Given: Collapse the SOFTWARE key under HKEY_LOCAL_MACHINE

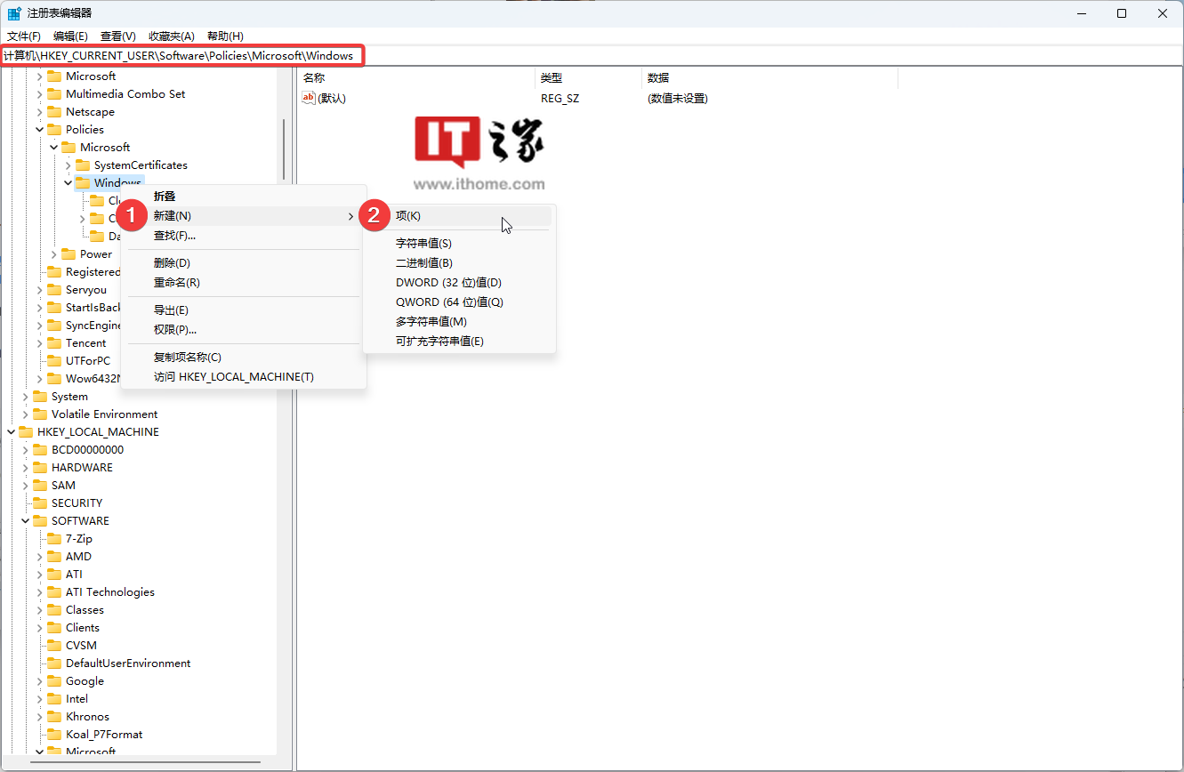Looking at the screenshot, I should 25,521.
